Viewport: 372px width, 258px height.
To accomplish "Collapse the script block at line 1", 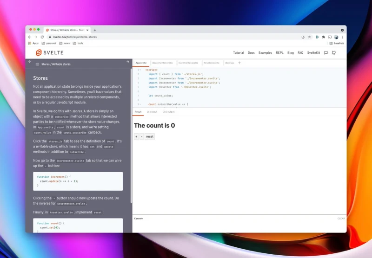I will click(x=140, y=70).
